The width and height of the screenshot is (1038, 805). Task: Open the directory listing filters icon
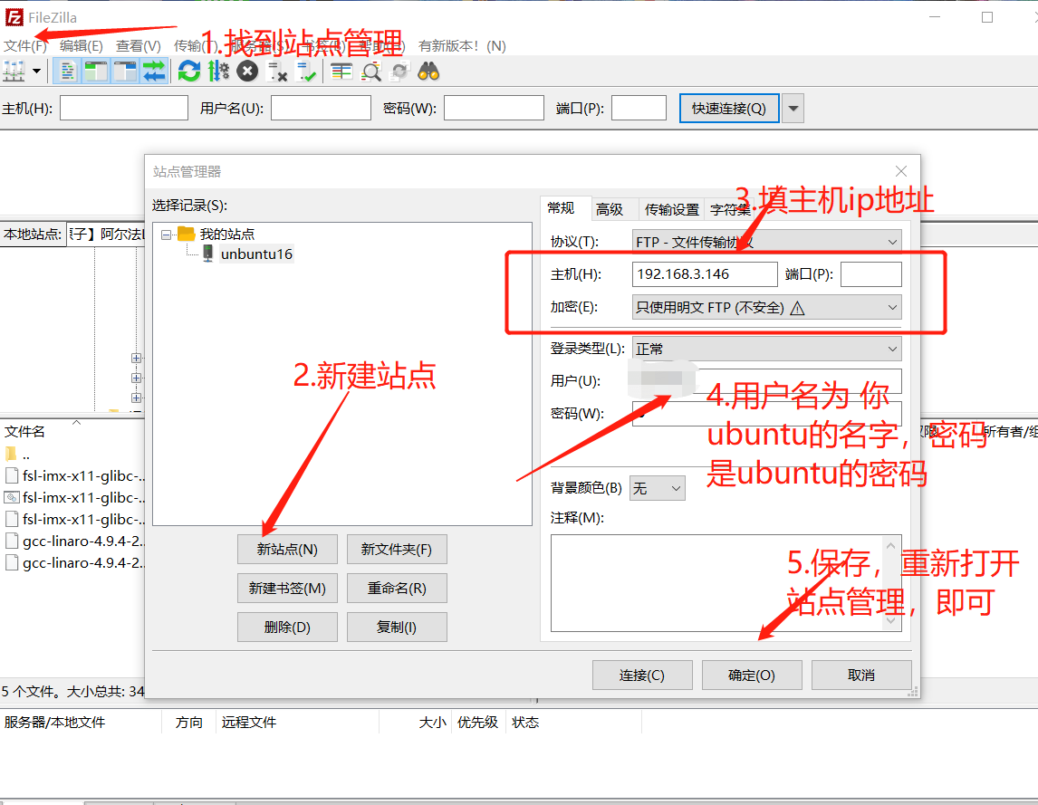341,71
